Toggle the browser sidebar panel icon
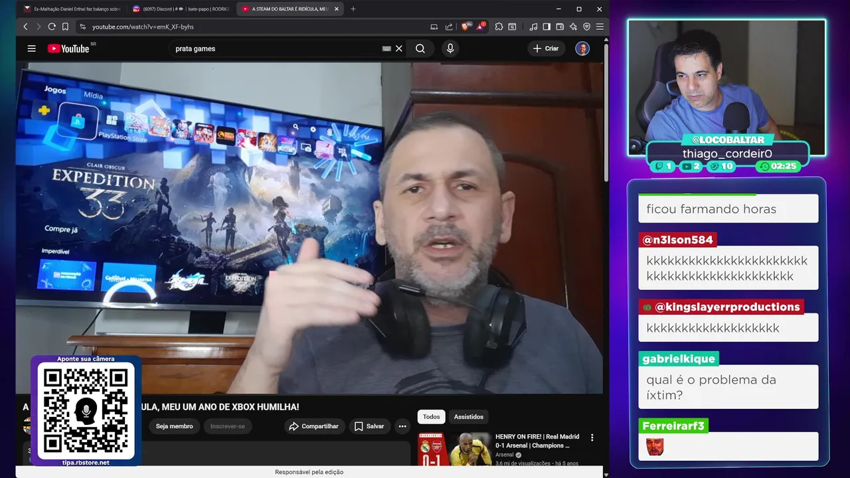This screenshot has width=850, height=478. tap(547, 27)
